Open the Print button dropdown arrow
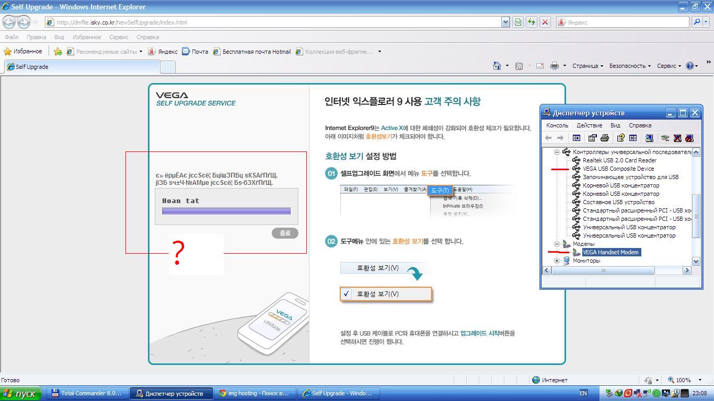This screenshot has width=714, height=401. pos(565,66)
